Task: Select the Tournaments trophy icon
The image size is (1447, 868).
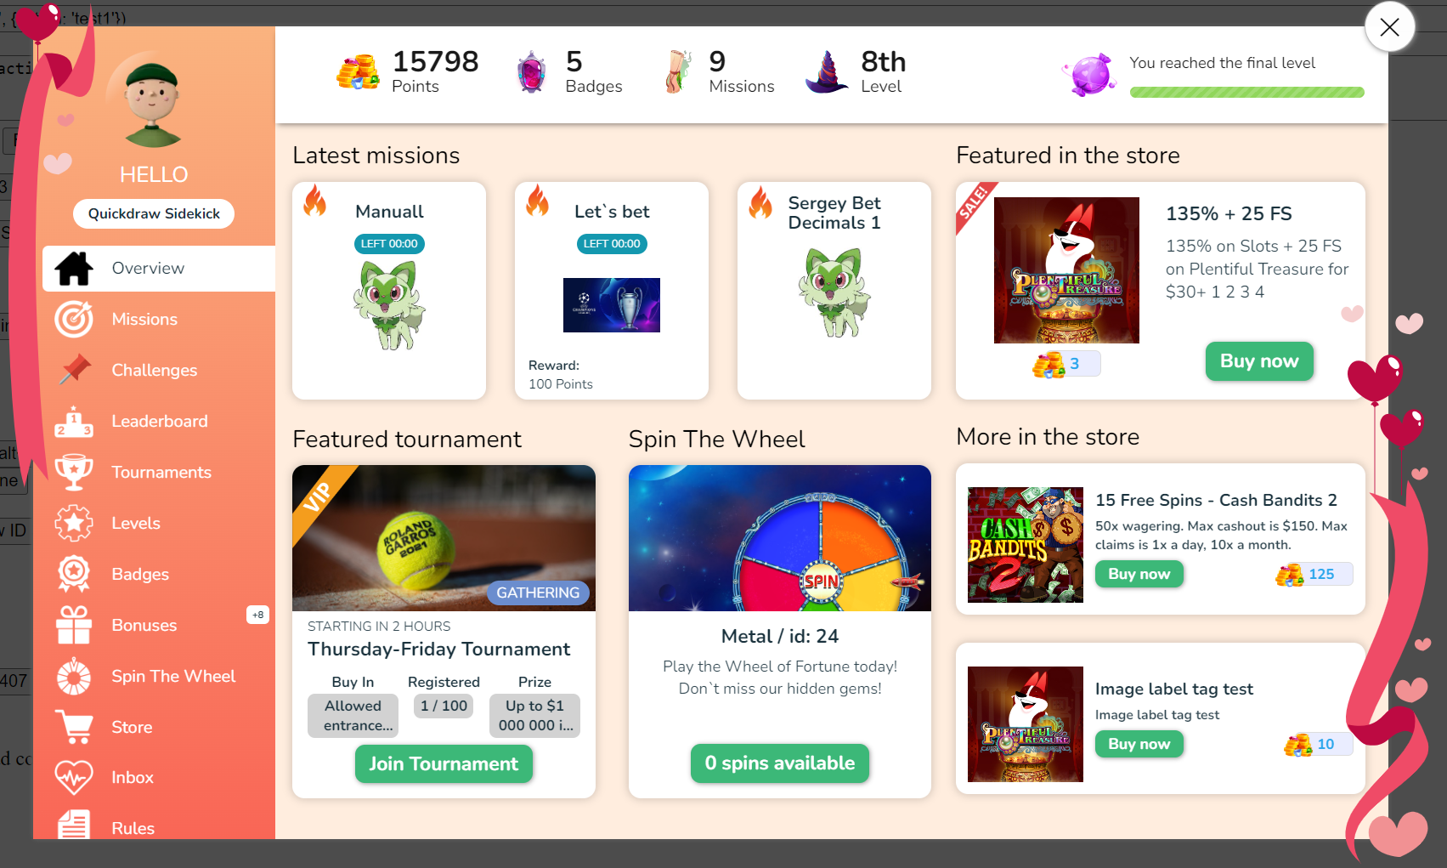Action: 74,472
